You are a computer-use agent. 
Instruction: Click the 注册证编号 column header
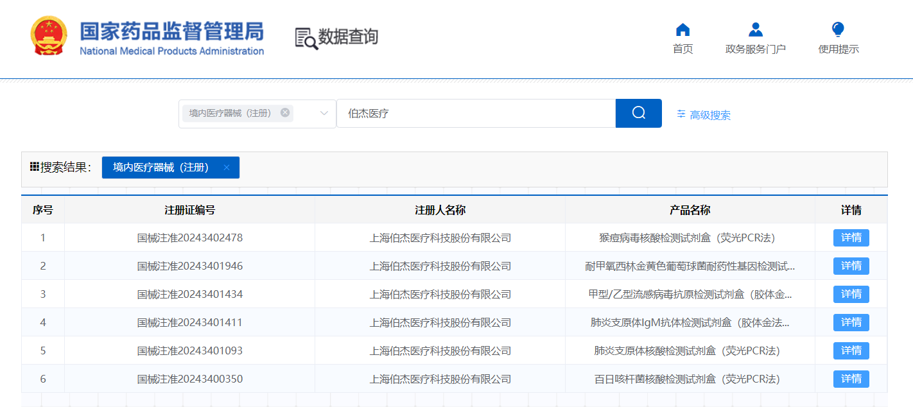(x=189, y=210)
